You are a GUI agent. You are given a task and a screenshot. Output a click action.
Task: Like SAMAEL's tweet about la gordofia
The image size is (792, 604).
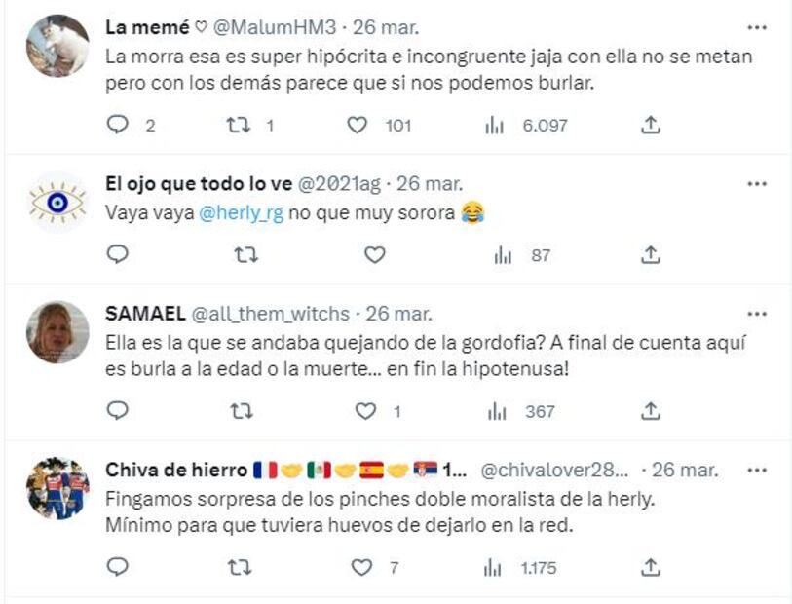pyautogui.click(x=365, y=411)
